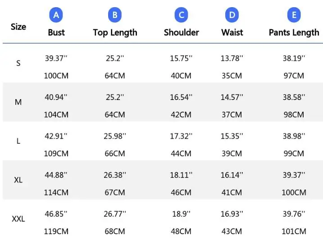This screenshot has width=323, height=245.
Task: Click the Bust column label
Action: pos(56,32)
